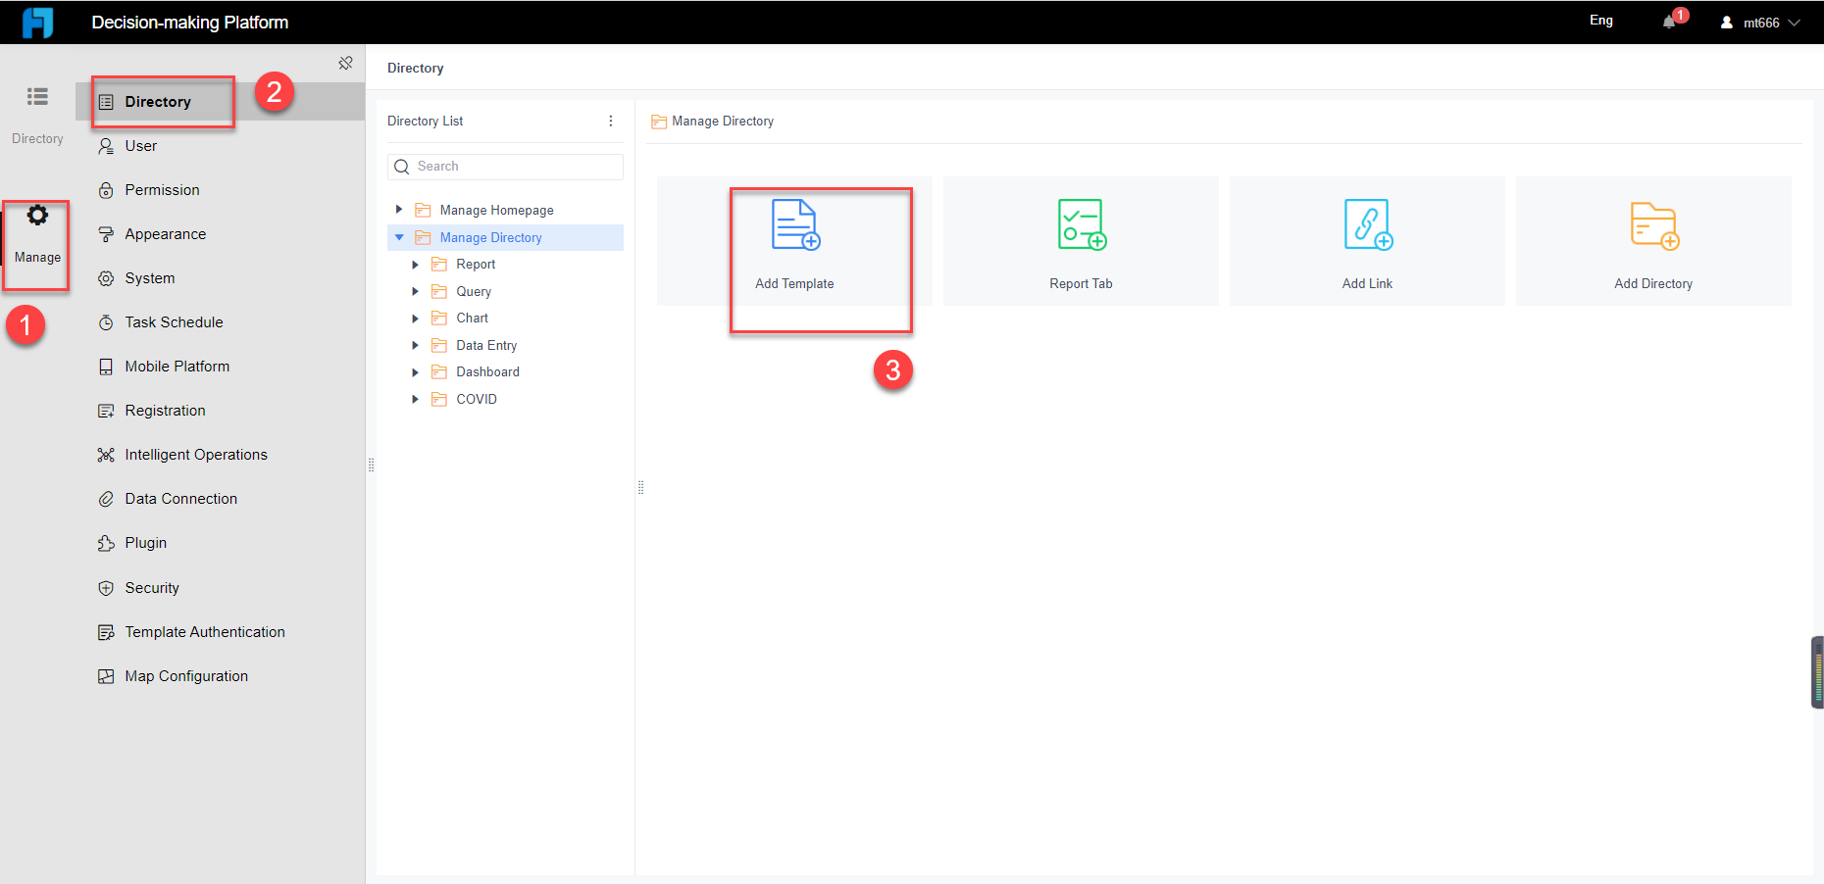Select the Security shield icon
The width and height of the screenshot is (1824, 884).
pyautogui.click(x=106, y=587)
